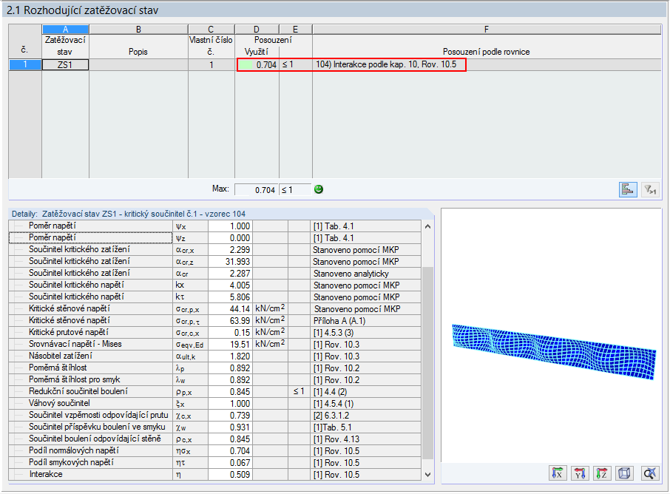The height and width of the screenshot is (494, 670).
Task: Click the green smiley status icon
Action: tap(318, 189)
